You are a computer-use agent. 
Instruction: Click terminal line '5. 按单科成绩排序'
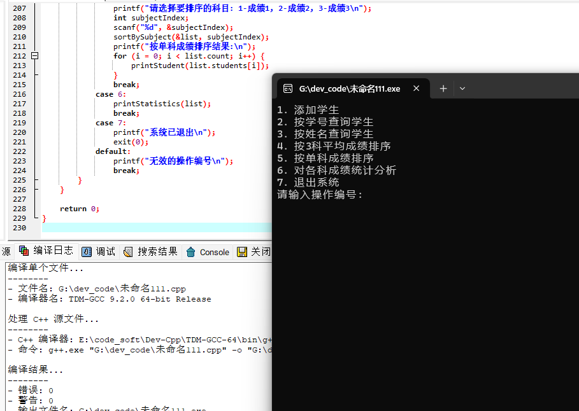point(325,158)
